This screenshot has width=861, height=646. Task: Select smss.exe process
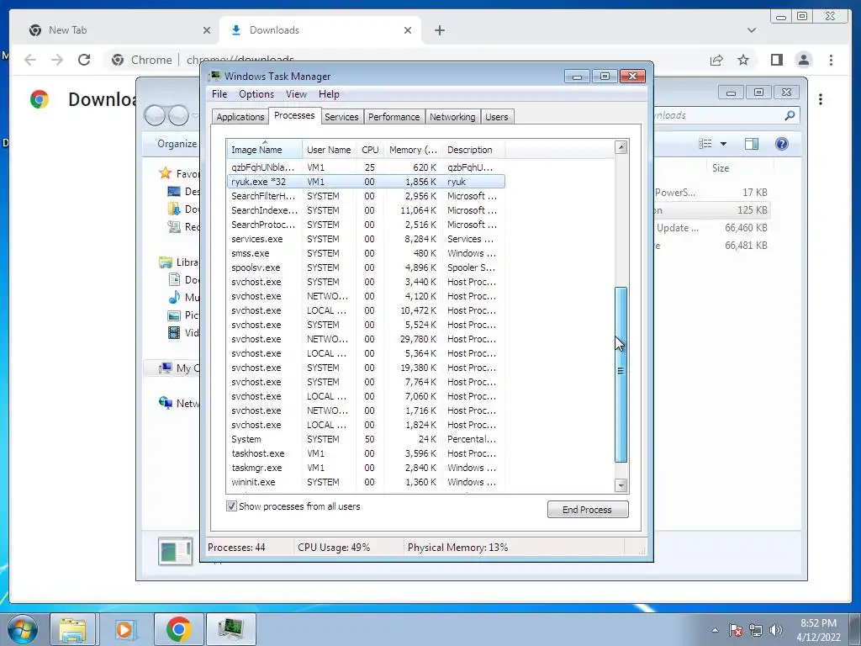coord(366,253)
